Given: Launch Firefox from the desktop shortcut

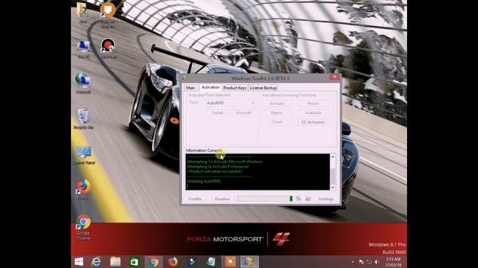Looking at the screenshot, I should click(x=83, y=189).
